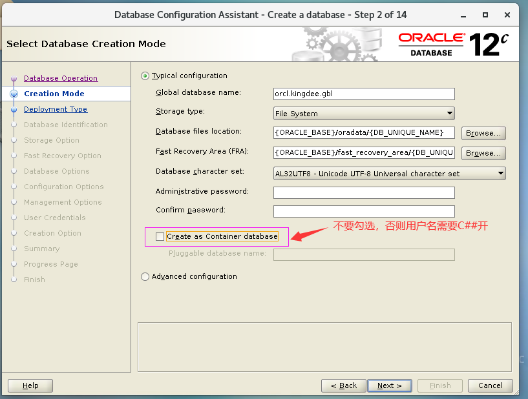Click the Global database name label
Viewport: 528px width, 399px height.
(x=198, y=92)
